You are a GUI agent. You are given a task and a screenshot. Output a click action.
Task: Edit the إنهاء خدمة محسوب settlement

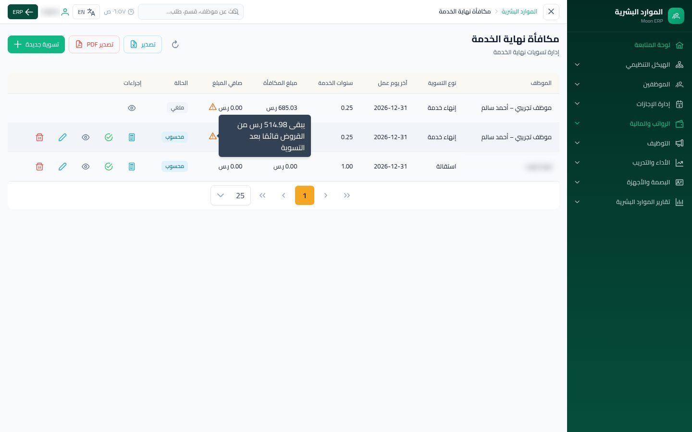62,137
